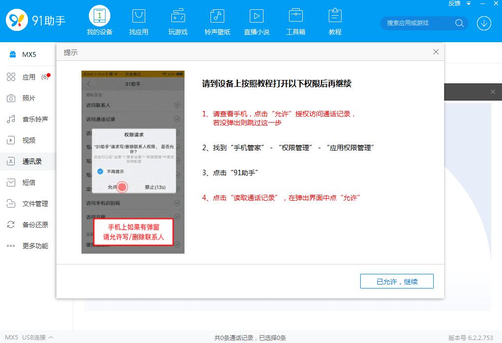
Task: Close the 提示 permission dialog
Action: pyautogui.click(x=436, y=52)
